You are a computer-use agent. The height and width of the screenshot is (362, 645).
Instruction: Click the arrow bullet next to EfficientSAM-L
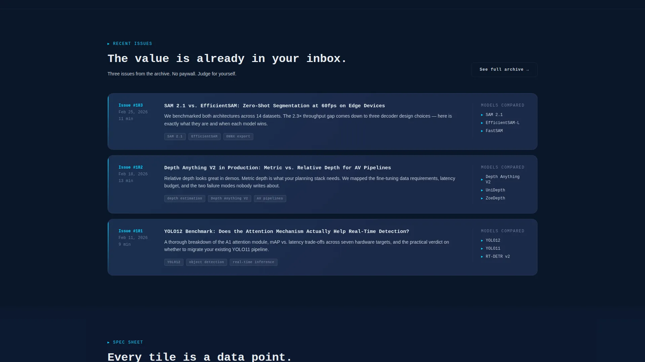(482, 123)
